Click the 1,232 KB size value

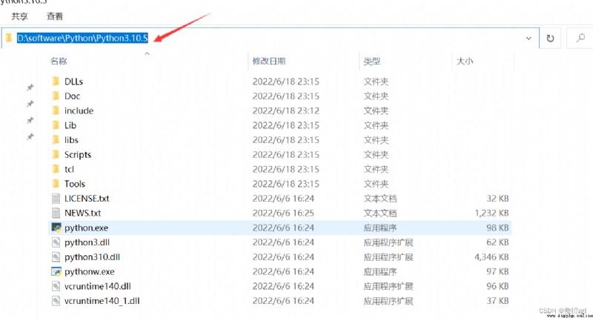pyautogui.click(x=491, y=213)
